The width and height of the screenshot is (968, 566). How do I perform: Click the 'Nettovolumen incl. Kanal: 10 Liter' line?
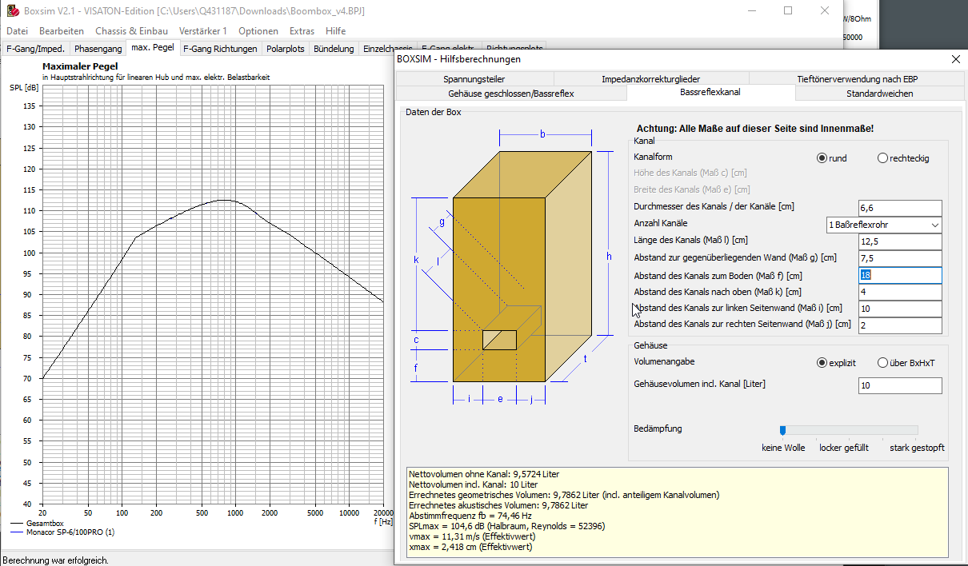point(473,484)
